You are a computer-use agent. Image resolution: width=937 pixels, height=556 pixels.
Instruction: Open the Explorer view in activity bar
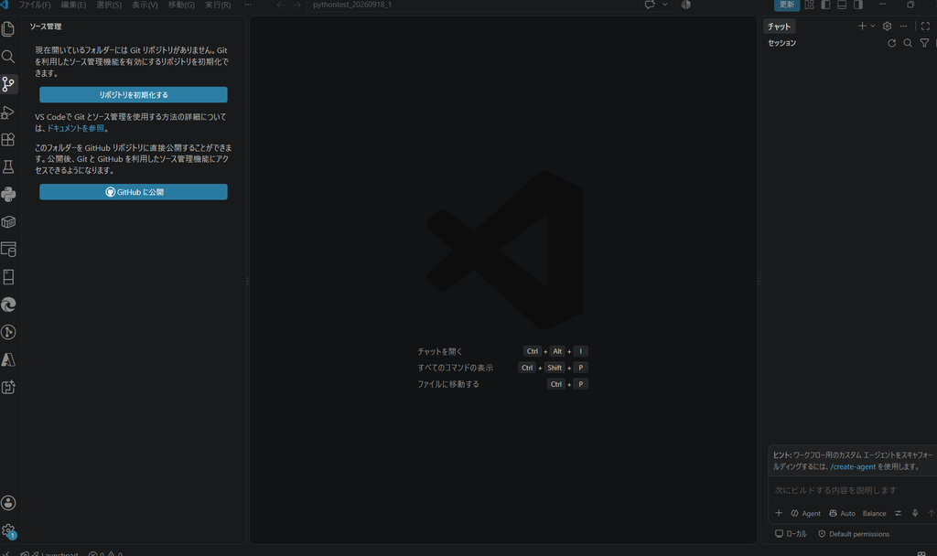tap(8, 28)
